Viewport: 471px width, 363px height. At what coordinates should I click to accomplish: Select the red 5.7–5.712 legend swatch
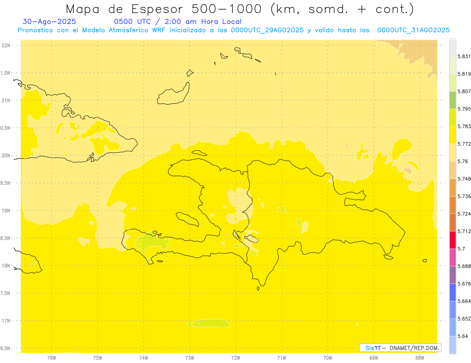click(453, 240)
